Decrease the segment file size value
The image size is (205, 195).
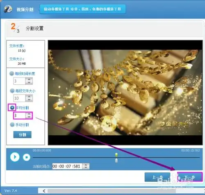point(29,100)
